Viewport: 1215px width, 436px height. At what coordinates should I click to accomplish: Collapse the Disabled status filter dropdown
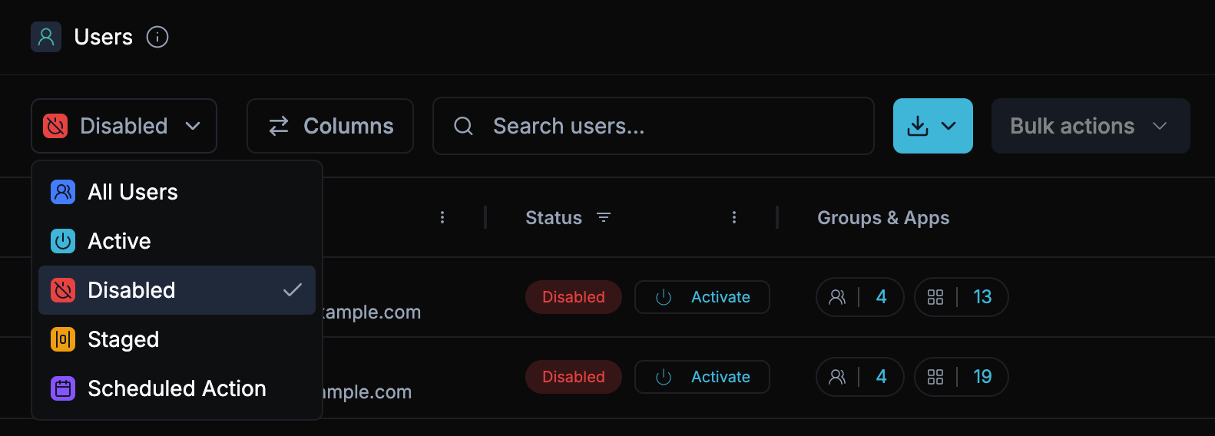click(124, 126)
